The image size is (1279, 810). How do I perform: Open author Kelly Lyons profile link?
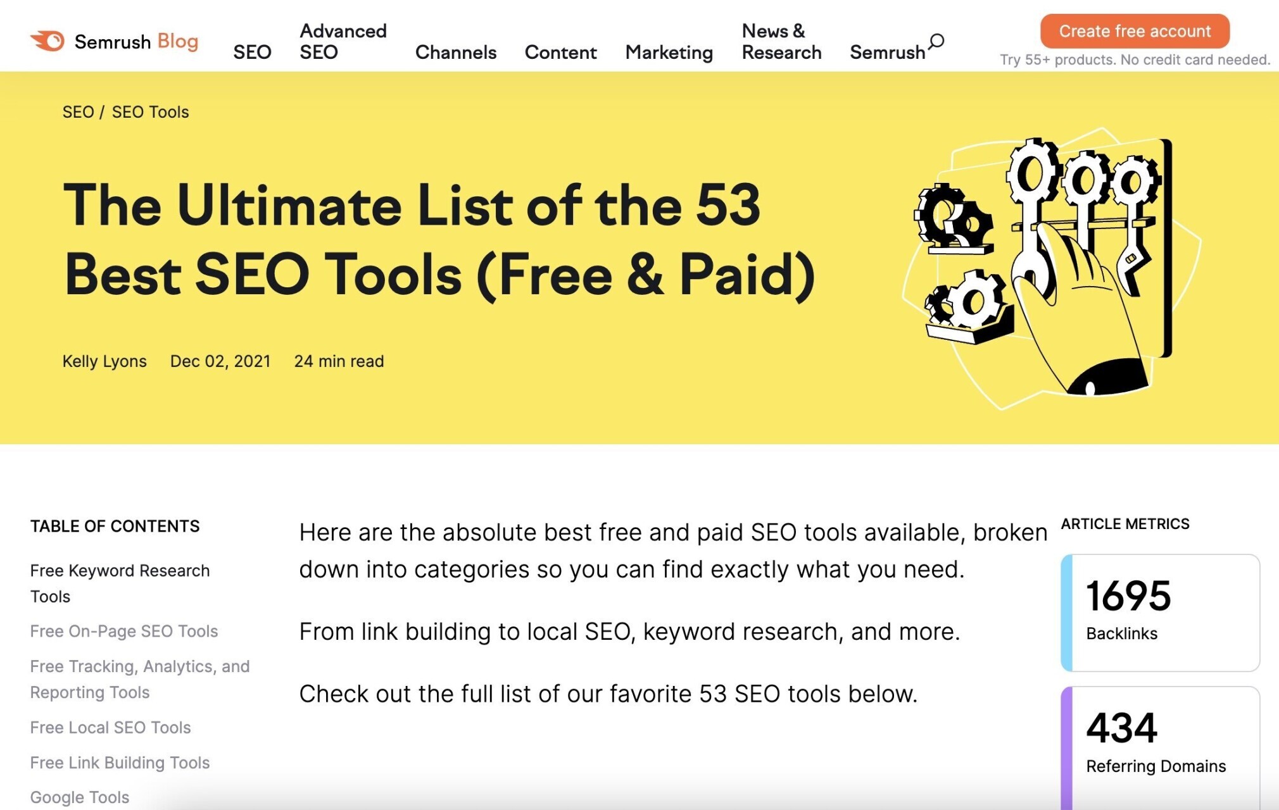(104, 361)
